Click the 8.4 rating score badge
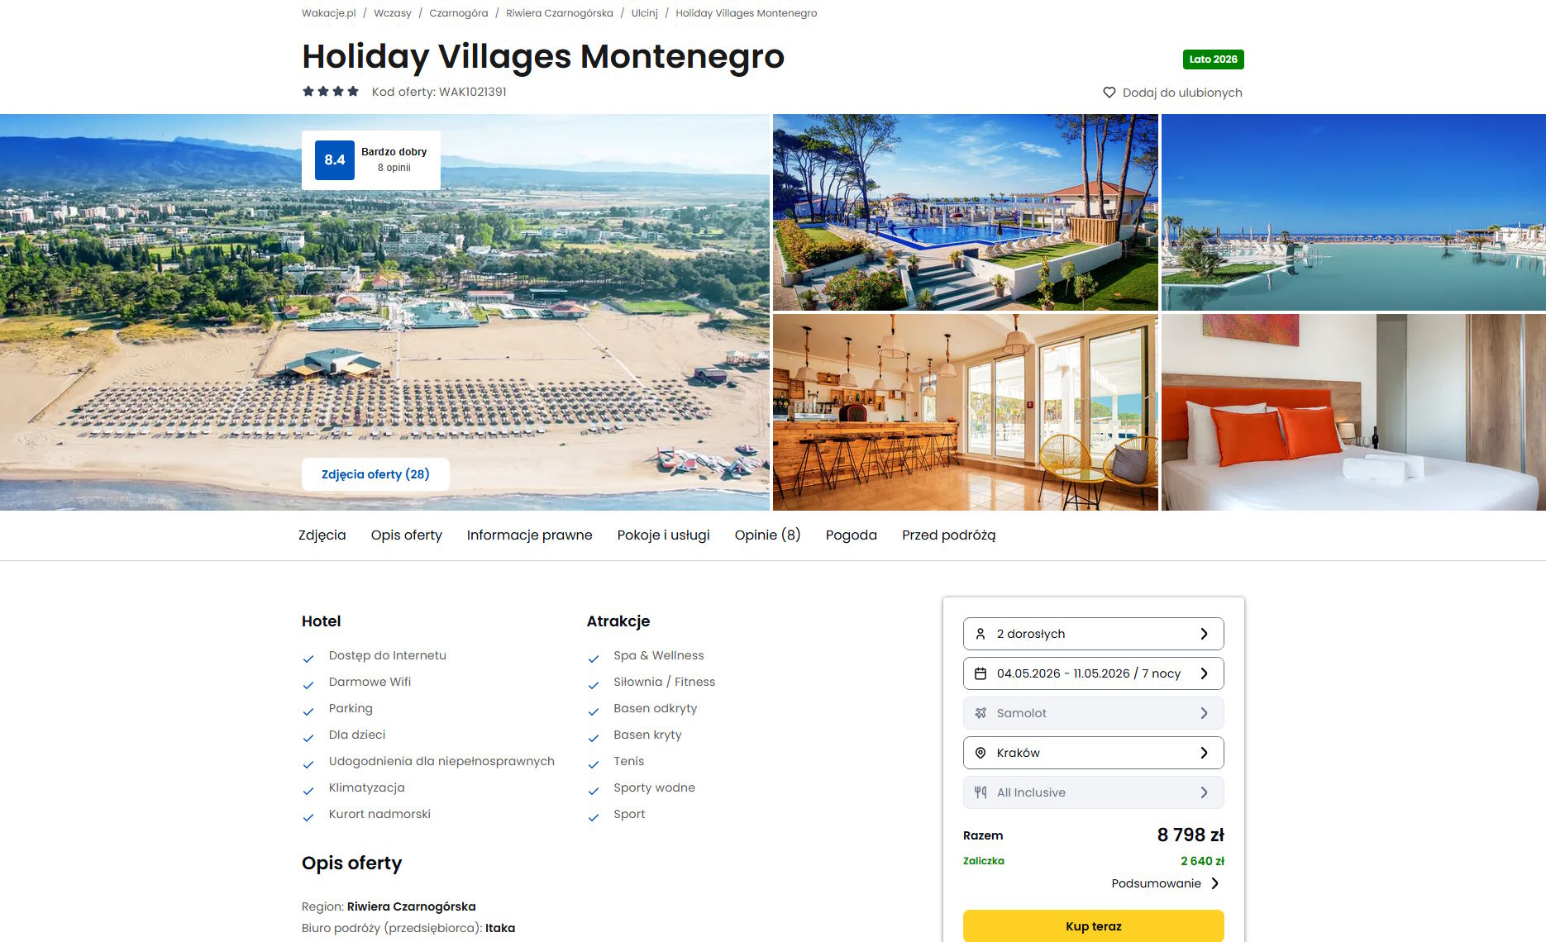This screenshot has width=1546, height=942. (x=335, y=160)
